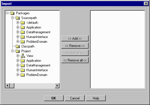Viewport: 150px width, 105px height.
Task: Select ProblemDomain label under Project
Action: coord(37,75)
